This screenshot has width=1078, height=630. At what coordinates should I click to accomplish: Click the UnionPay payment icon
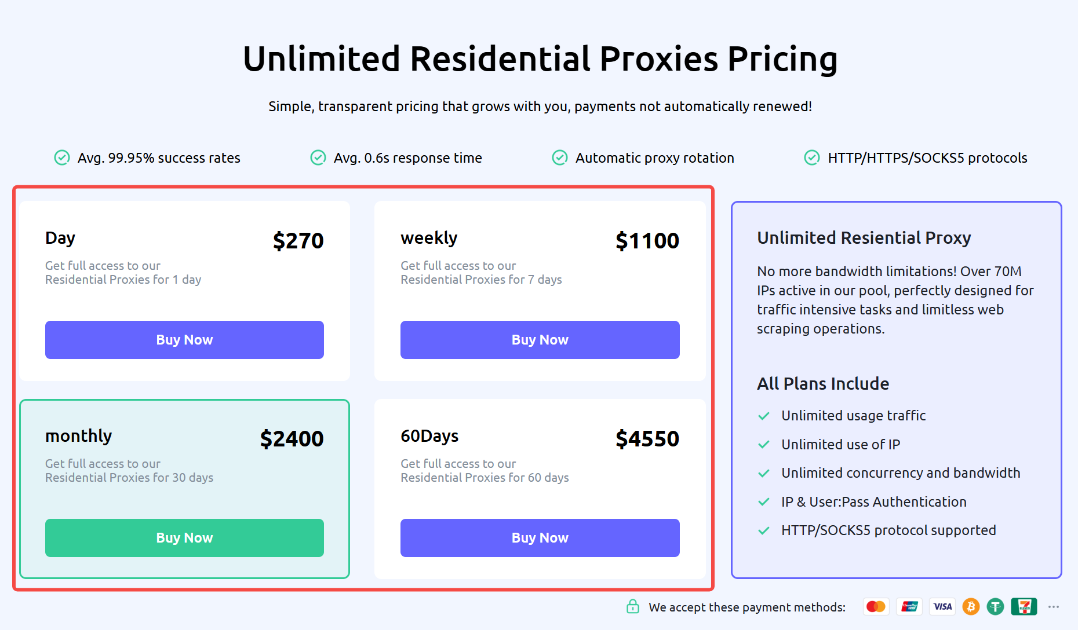click(x=909, y=606)
